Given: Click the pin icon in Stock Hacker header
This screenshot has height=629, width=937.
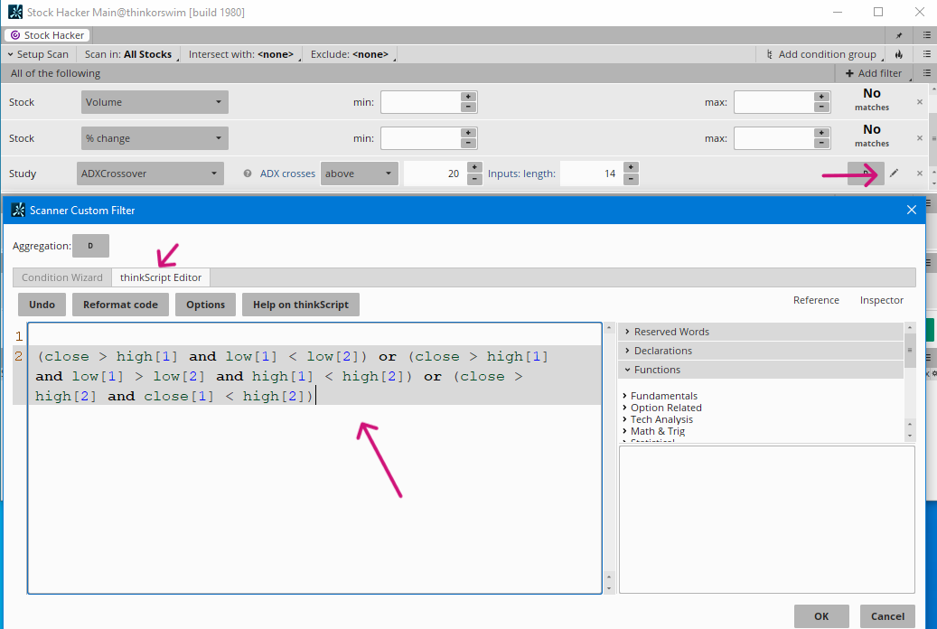Looking at the screenshot, I should [x=899, y=35].
